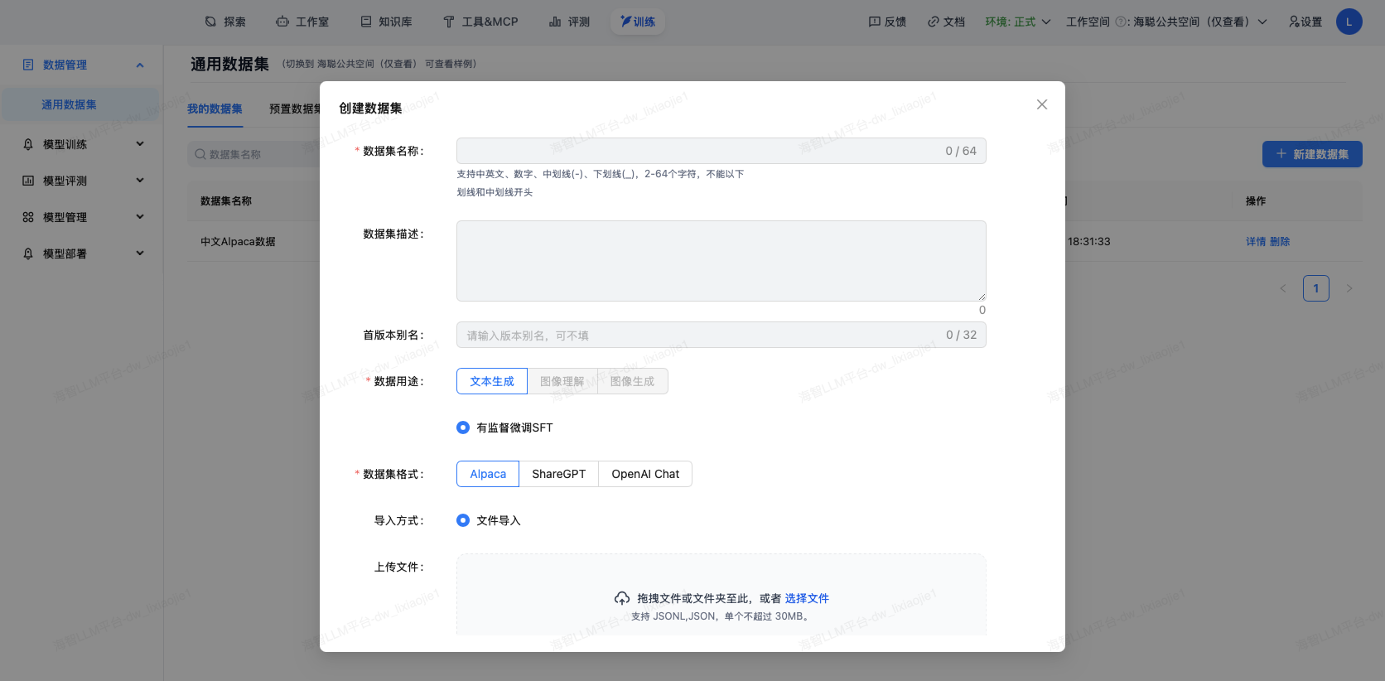Click the 知识库 icon in top navigation
The image size is (1385, 681).
click(x=365, y=22)
